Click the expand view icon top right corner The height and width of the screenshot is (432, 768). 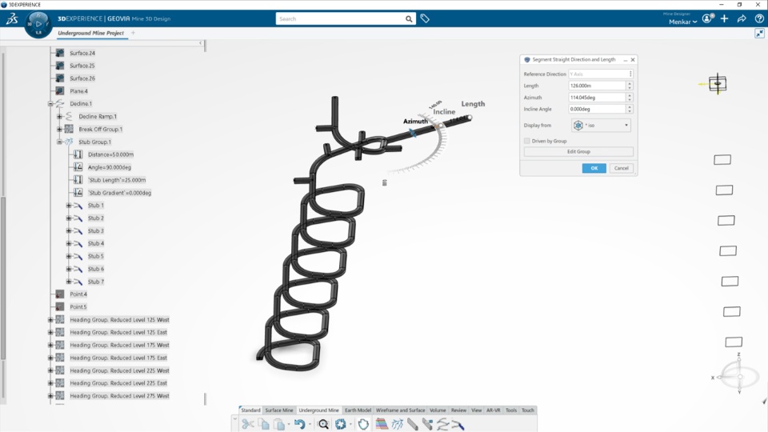pos(759,34)
